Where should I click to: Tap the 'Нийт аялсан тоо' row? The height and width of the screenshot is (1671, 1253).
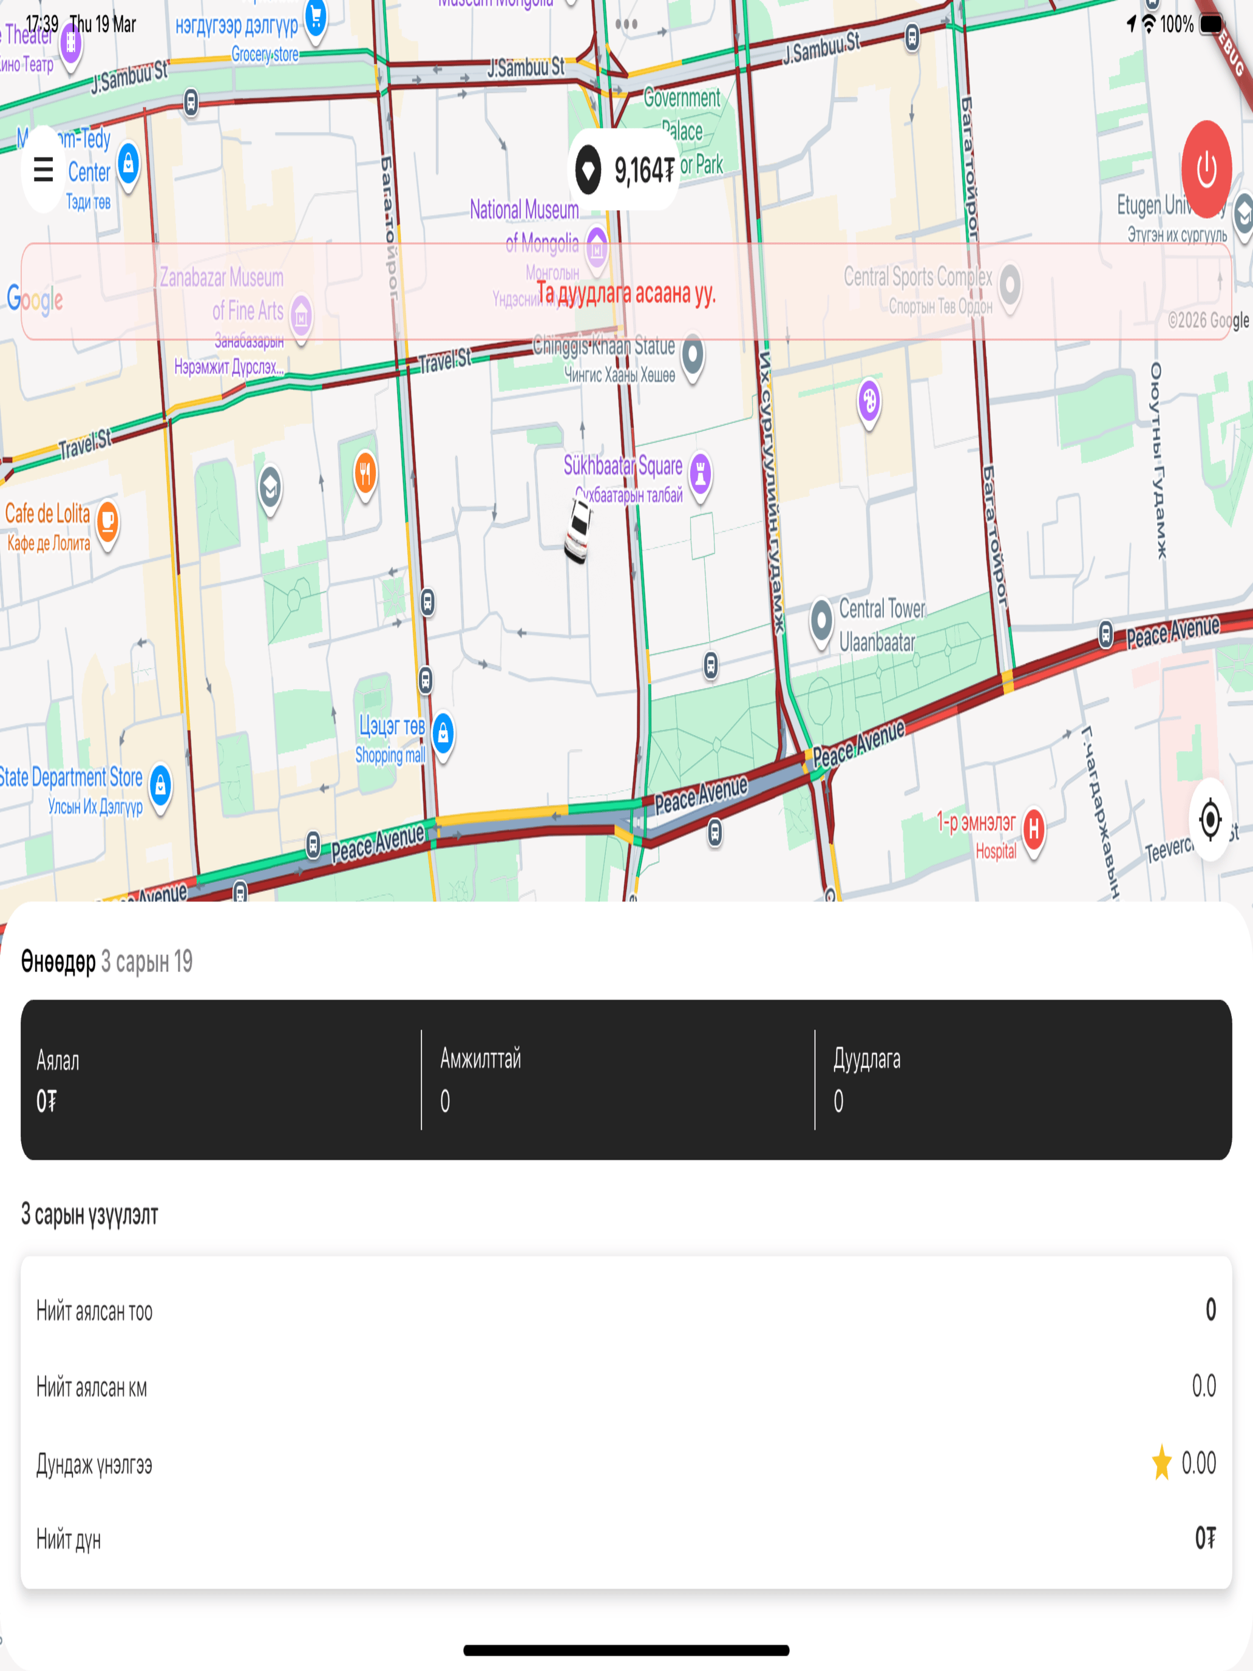(x=626, y=1311)
